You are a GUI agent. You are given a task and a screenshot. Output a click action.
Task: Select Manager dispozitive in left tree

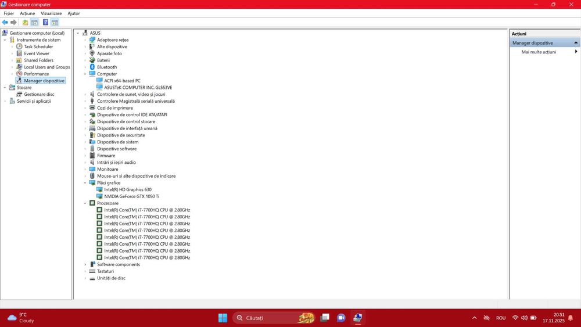pos(44,81)
